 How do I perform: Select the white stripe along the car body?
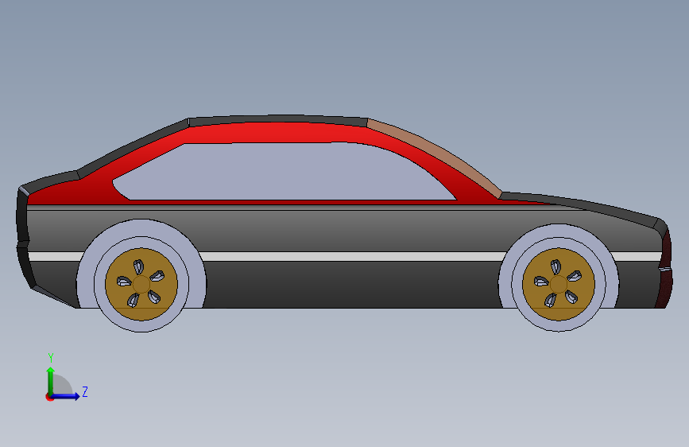tap(351, 256)
